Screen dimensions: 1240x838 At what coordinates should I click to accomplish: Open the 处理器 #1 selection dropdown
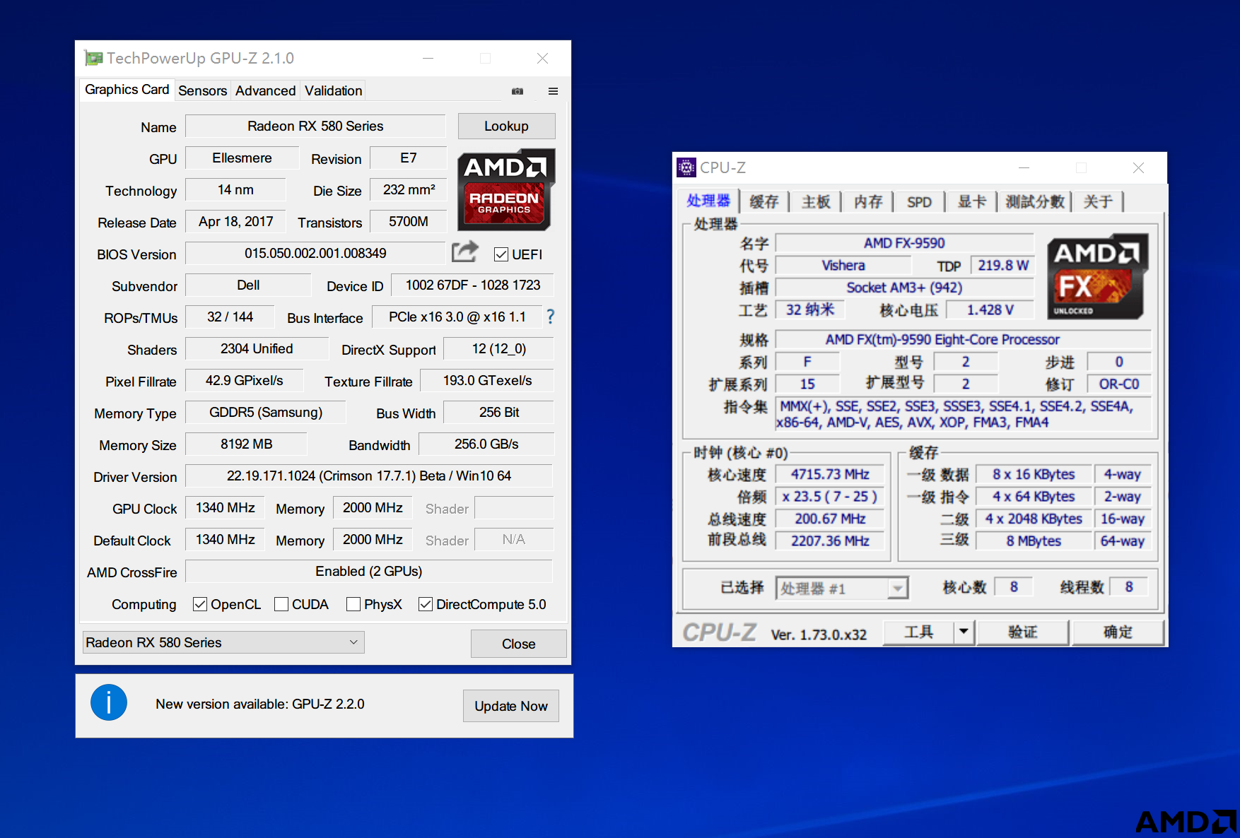click(x=842, y=589)
